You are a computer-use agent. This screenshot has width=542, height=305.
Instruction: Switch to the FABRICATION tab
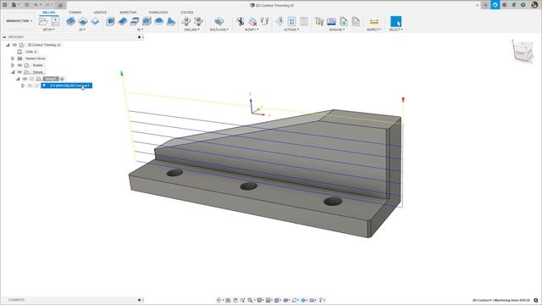click(x=158, y=13)
